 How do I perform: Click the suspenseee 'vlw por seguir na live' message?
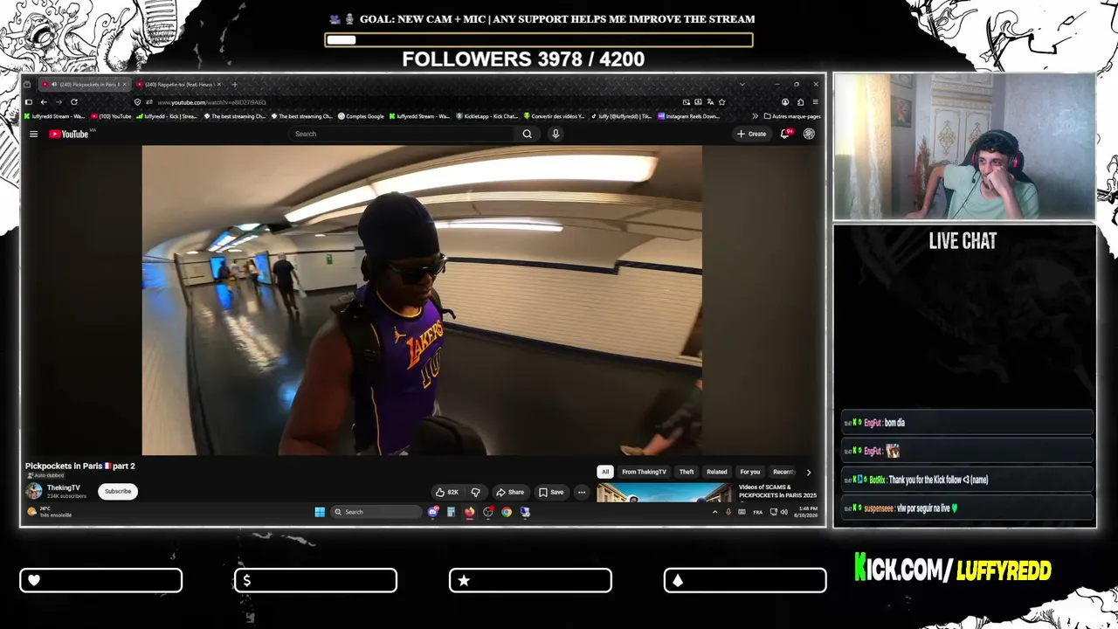pos(968,508)
